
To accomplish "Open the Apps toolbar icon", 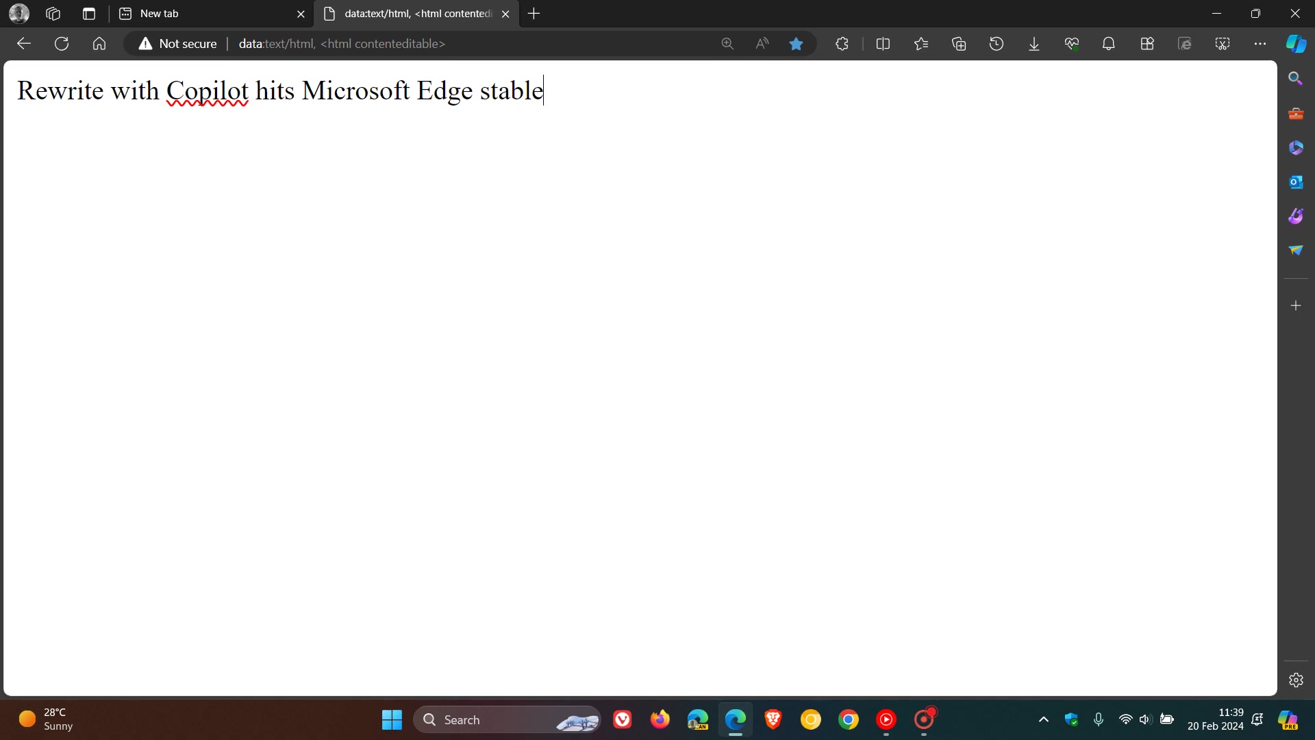I will tap(1147, 44).
